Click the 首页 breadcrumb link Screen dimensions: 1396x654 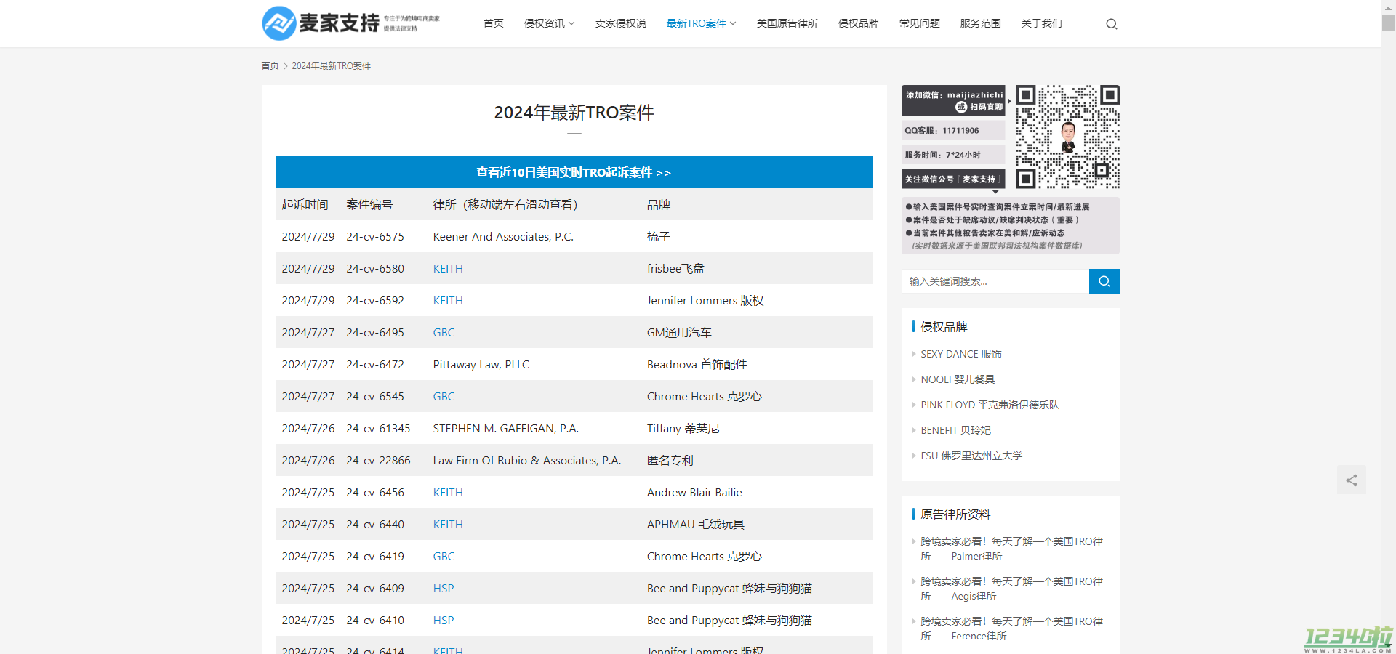click(x=270, y=65)
